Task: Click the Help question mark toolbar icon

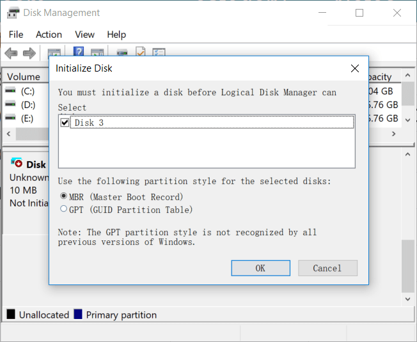Action: click(x=79, y=51)
